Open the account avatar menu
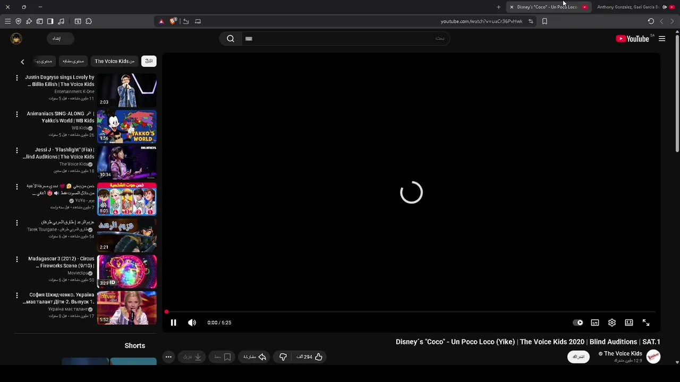Image resolution: width=680 pixels, height=382 pixels. (16, 39)
